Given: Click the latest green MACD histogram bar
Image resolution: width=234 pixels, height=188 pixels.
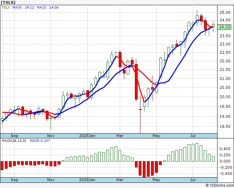Looking at the screenshot, I should pos(213,159).
